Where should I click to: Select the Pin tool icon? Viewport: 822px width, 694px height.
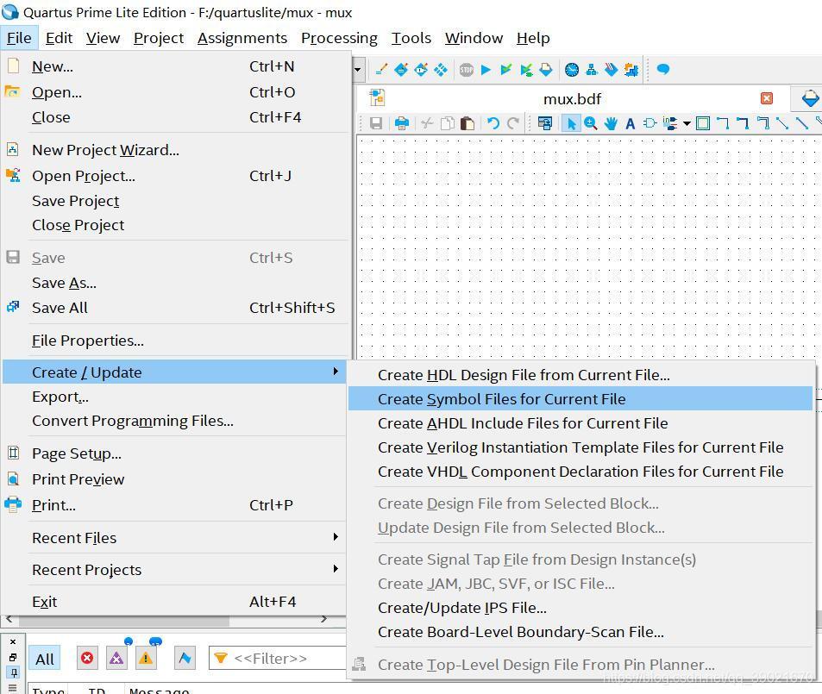coord(670,123)
